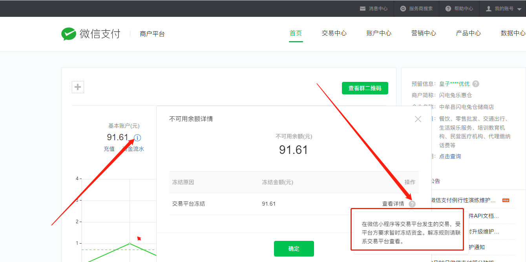
Task: Click the 确定 button in dialog
Action: (x=294, y=249)
